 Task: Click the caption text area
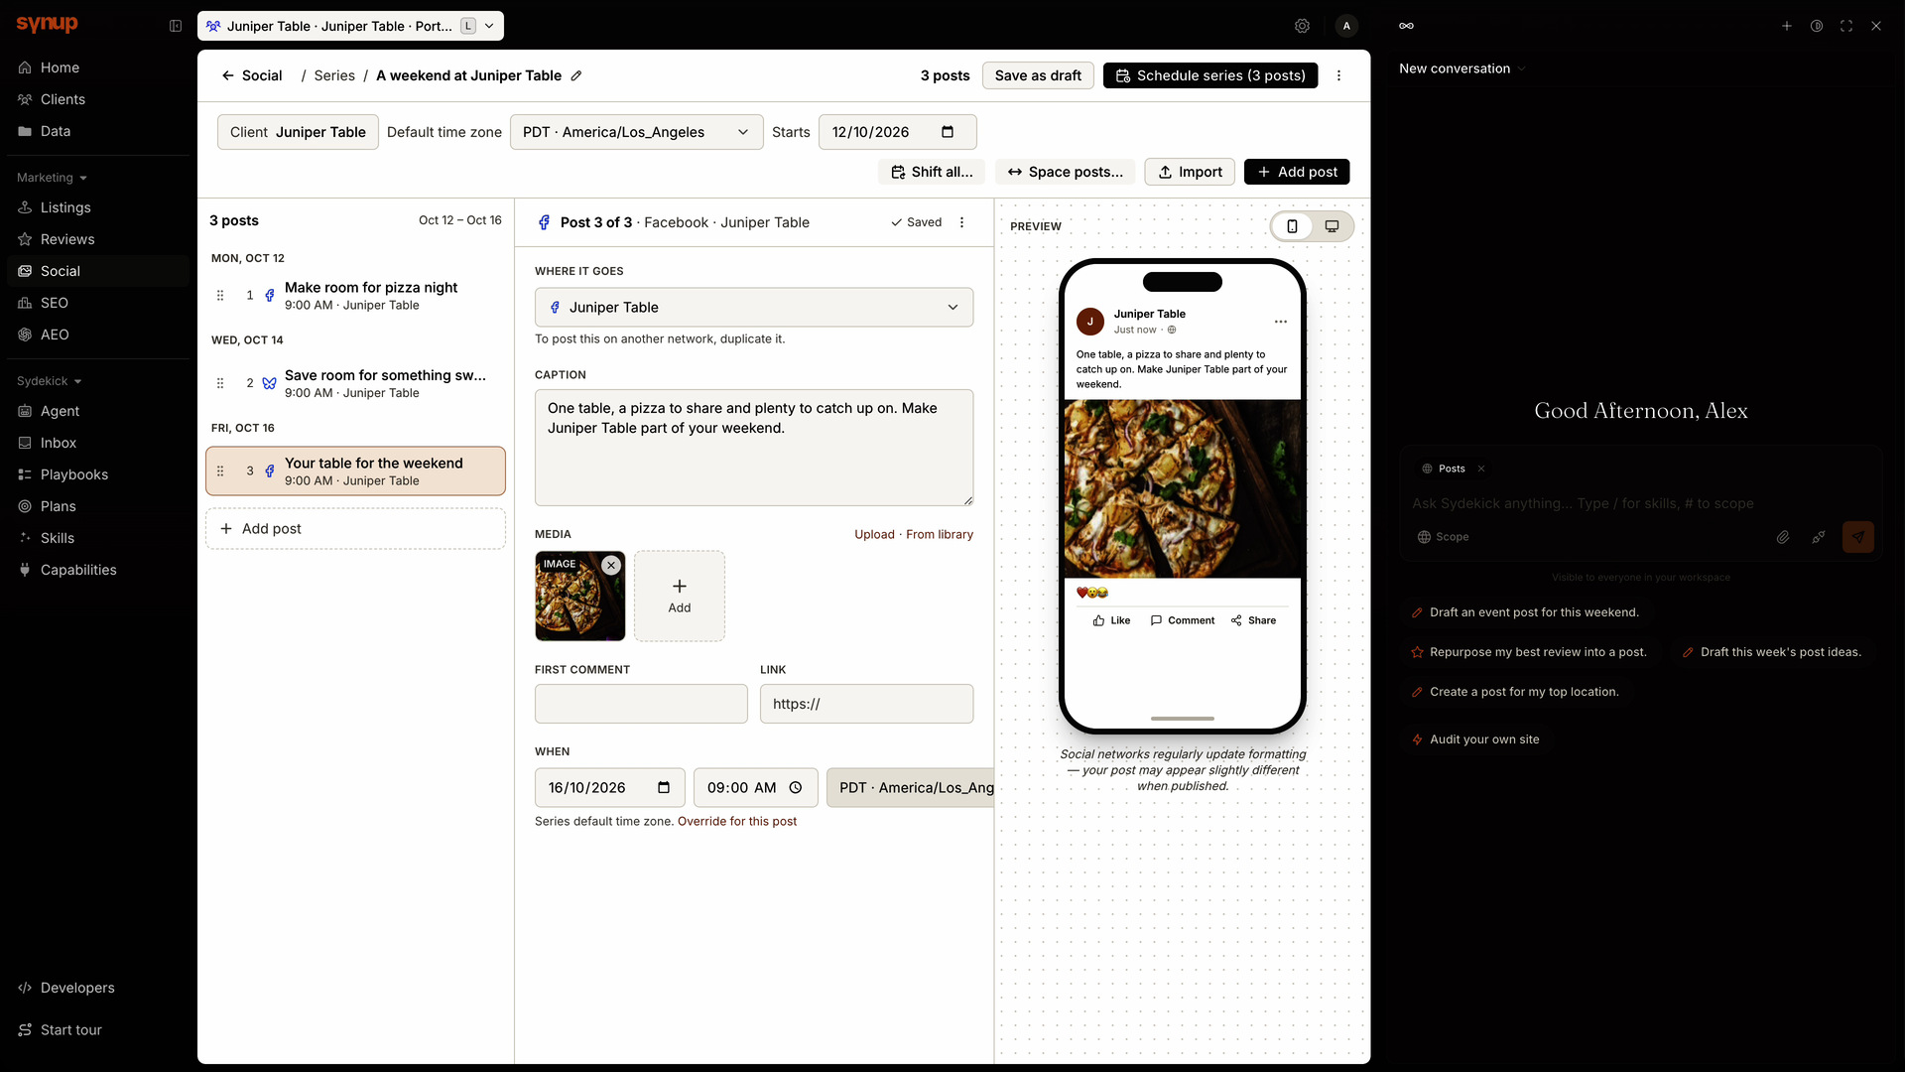(754, 448)
